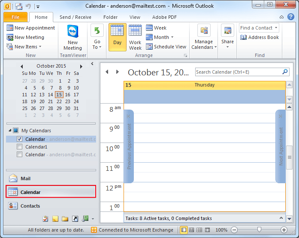Open Journal from navigation icons
The image size is (299, 238).
click(85, 219)
